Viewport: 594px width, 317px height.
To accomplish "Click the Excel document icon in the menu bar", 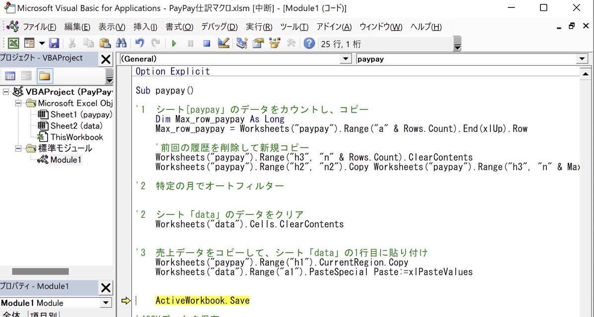I will tap(12, 26).
